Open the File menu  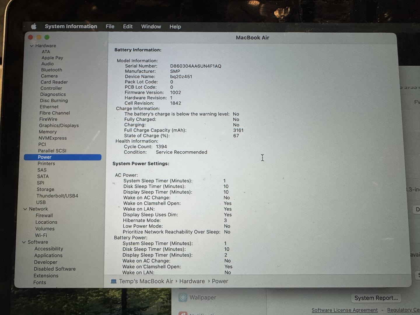pyautogui.click(x=110, y=26)
